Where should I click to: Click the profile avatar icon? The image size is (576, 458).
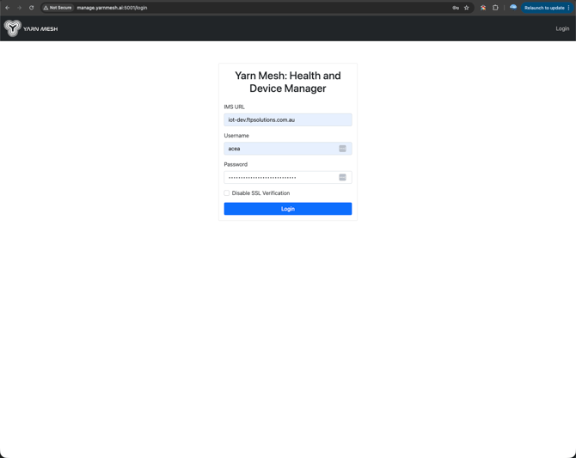[x=513, y=8]
